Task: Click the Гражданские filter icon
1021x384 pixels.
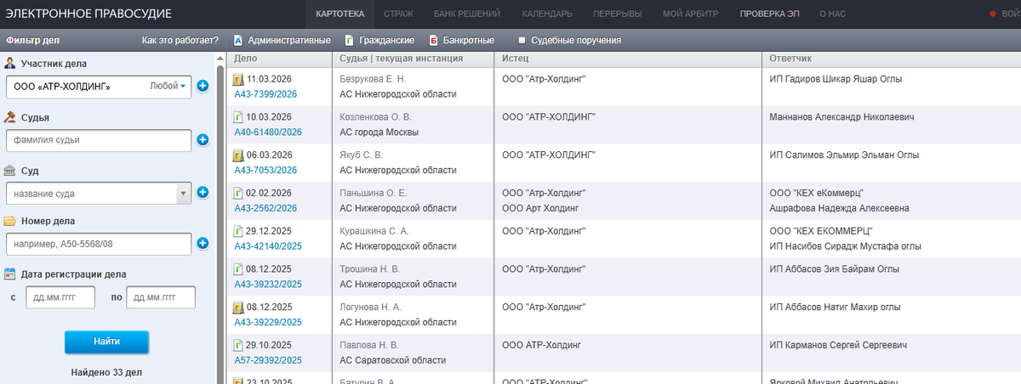Action: point(349,40)
